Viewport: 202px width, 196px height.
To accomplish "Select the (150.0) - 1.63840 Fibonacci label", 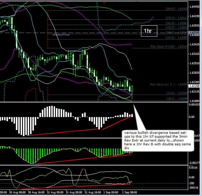I will click(x=176, y=27).
